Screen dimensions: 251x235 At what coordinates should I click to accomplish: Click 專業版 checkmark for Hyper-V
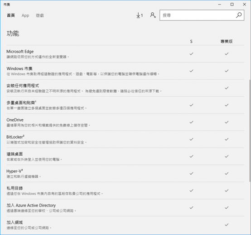(x=227, y=173)
